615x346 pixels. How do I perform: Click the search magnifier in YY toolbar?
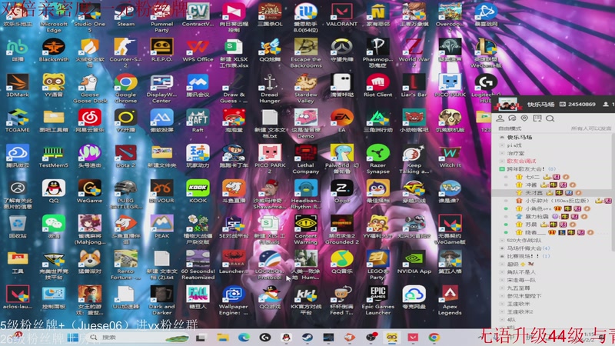coord(550,118)
